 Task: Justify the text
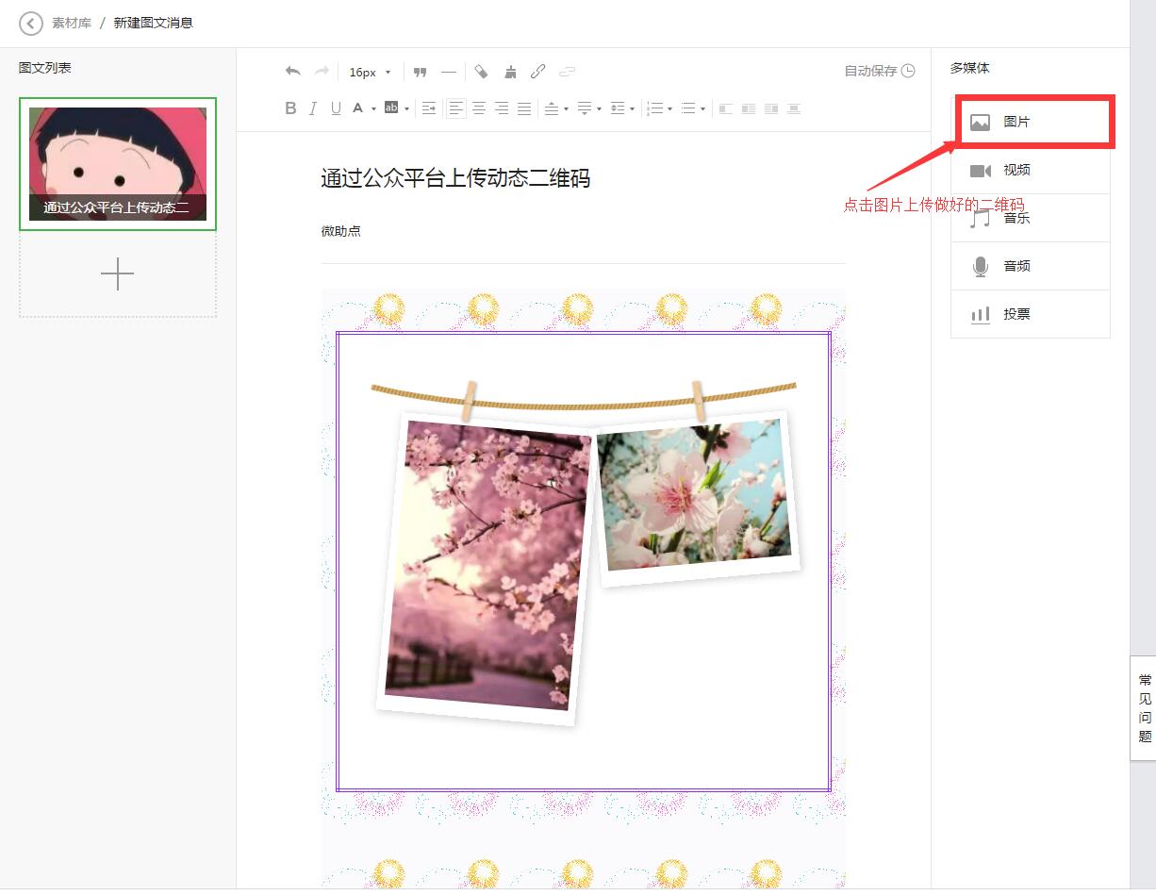click(524, 108)
